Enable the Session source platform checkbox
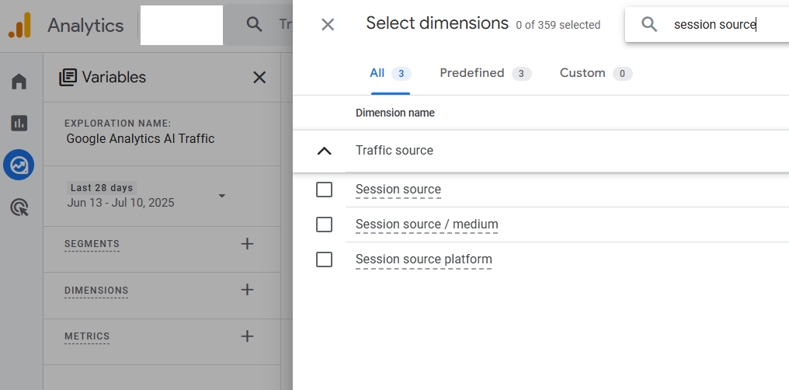 (325, 259)
